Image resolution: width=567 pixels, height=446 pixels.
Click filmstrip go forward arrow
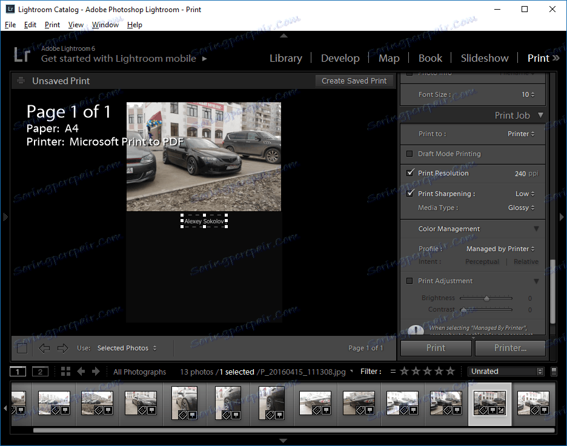pyautogui.click(x=96, y=372)
